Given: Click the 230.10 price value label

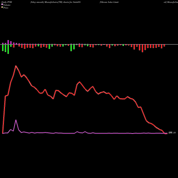Looking at the screenshot, I should pos(172,133).
